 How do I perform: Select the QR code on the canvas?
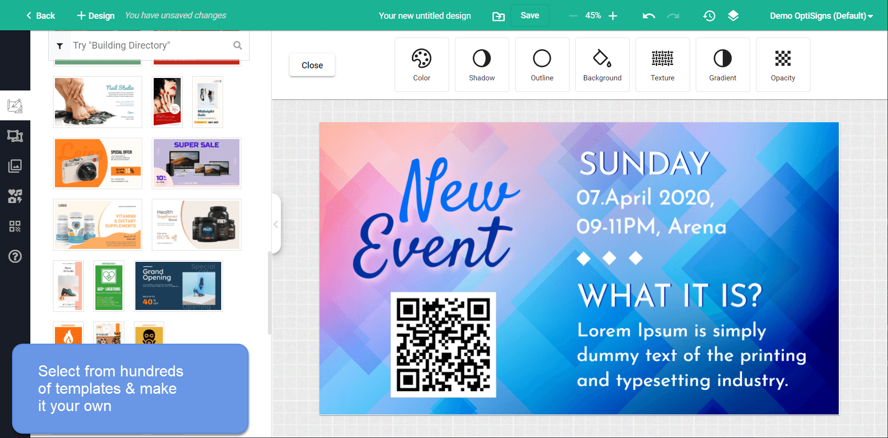(443, 345)
